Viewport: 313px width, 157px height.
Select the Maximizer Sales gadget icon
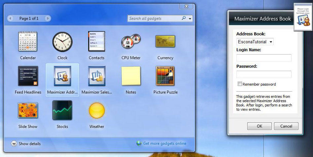(x=97, y=76)
